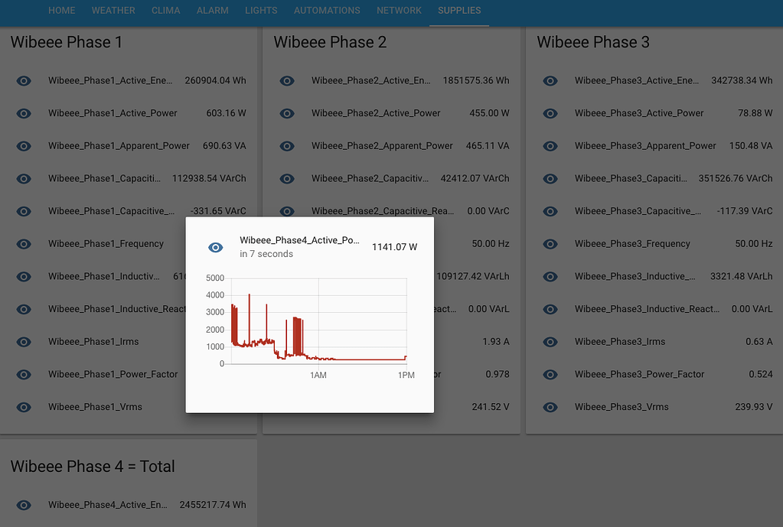Image resolution: width=783 pixels, height=527 pixels.
Task: Open the AUTOMATIONS tab
Action: click(327, 11)
